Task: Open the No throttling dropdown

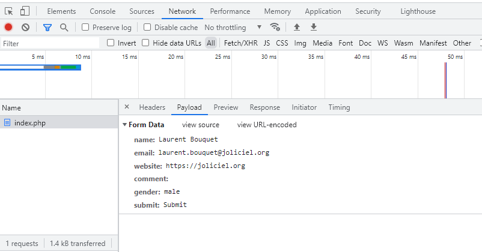Action: pyautogui.click(x=233, y=27)
